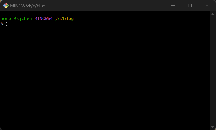Click the green honor@xjchen username text
This screenshot has width=216, height=130.
pos(16,19)
